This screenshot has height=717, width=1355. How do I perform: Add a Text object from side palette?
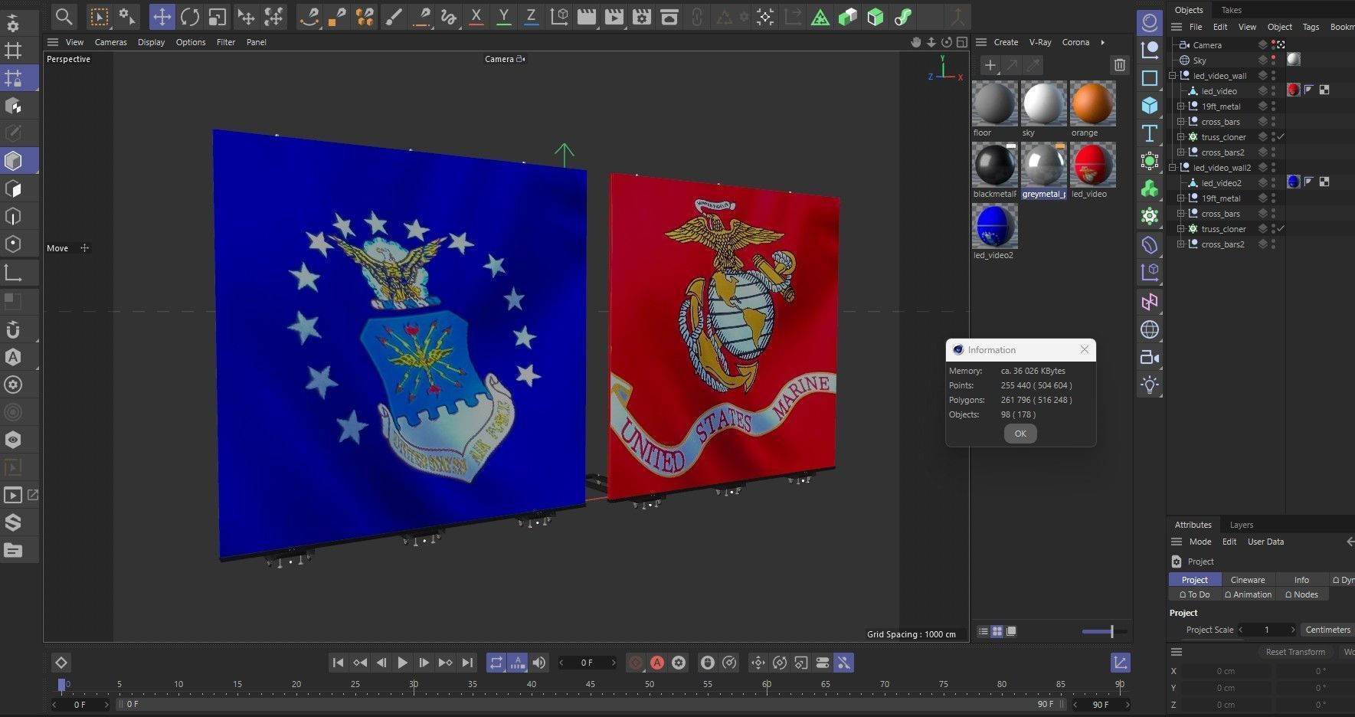[x=1149, y=133]
